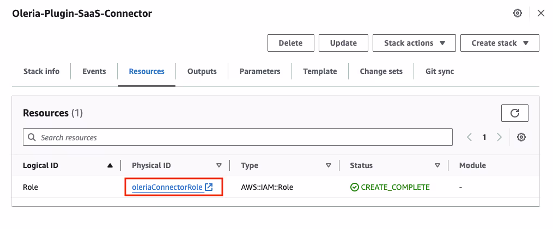Image resolution: width=553 pixels, height=229 pixels.
Task: Switch to the Events tab
Action: (94, 71)
